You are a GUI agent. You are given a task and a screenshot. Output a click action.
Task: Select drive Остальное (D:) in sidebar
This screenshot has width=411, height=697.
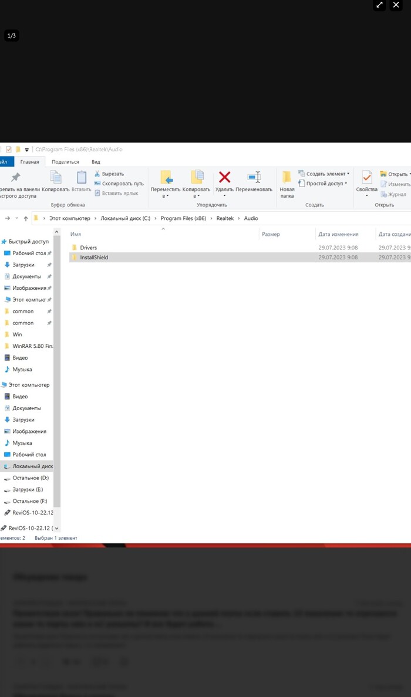[x=31, y=478]
